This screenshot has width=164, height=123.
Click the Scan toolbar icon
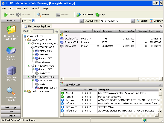(x=6, y=15)
